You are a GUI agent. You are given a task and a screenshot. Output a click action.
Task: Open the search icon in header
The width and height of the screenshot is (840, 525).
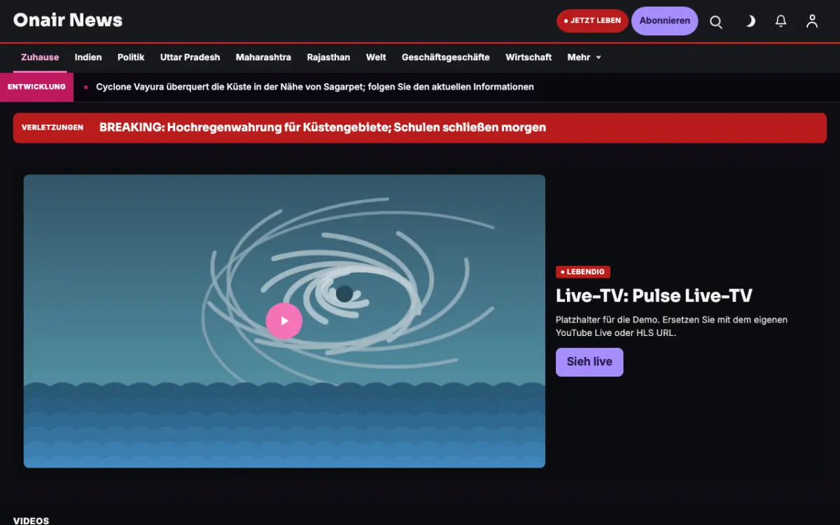coord(716,22)
